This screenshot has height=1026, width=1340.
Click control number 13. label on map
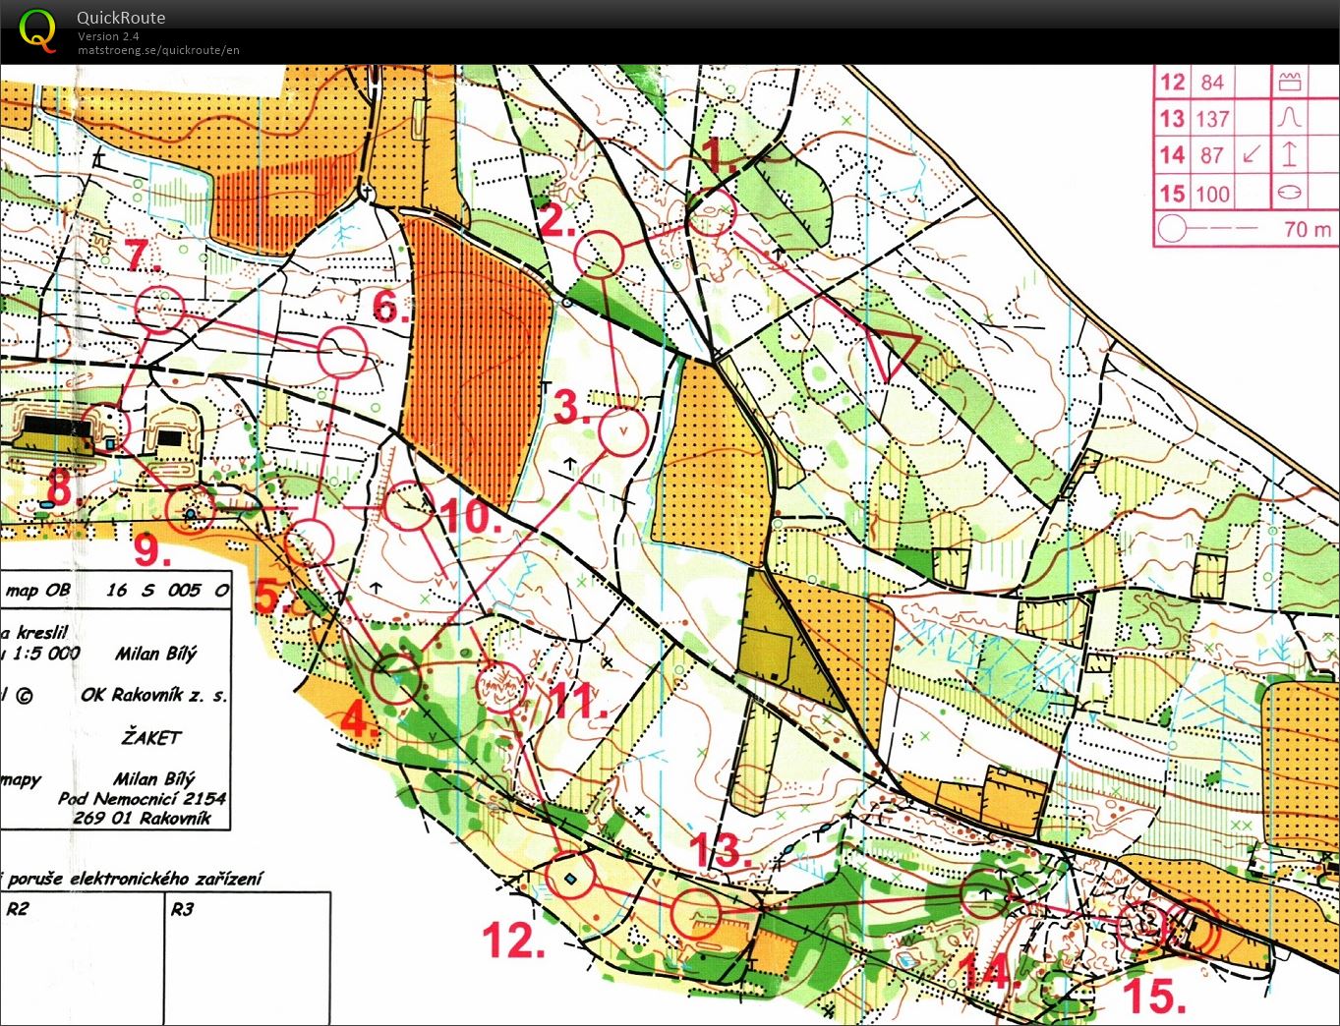pos(721,848)
